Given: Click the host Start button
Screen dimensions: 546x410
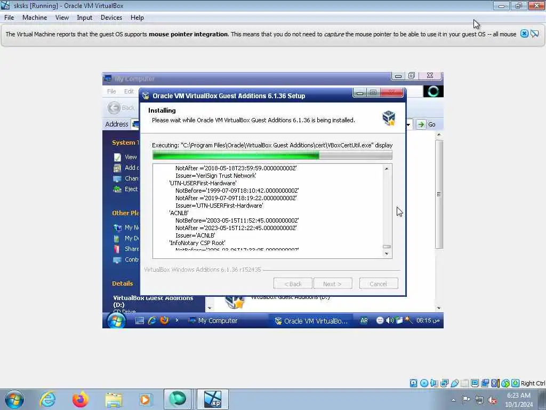Looking at the screenshot, I should click(x=14, y=399).
